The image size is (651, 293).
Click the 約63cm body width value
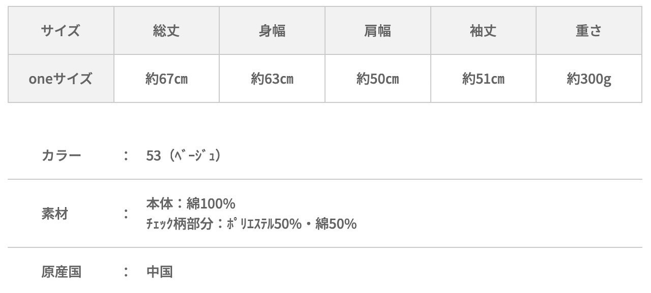click(x=272, y=79)
